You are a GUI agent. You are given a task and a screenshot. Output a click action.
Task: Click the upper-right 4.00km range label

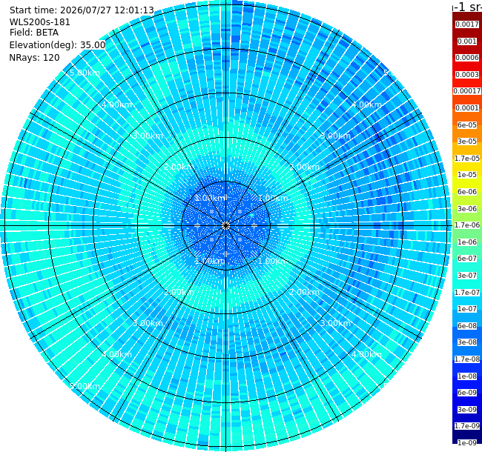[366, 104]
